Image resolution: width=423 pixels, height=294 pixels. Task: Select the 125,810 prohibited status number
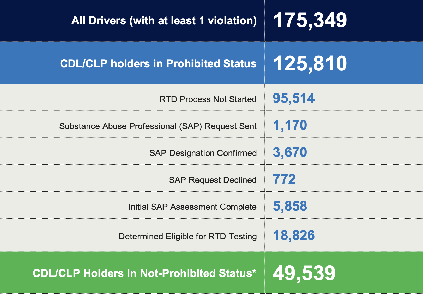(x=310, y=63)
